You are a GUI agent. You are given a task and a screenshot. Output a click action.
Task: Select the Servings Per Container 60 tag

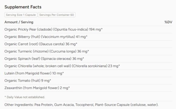click(56, 15)
